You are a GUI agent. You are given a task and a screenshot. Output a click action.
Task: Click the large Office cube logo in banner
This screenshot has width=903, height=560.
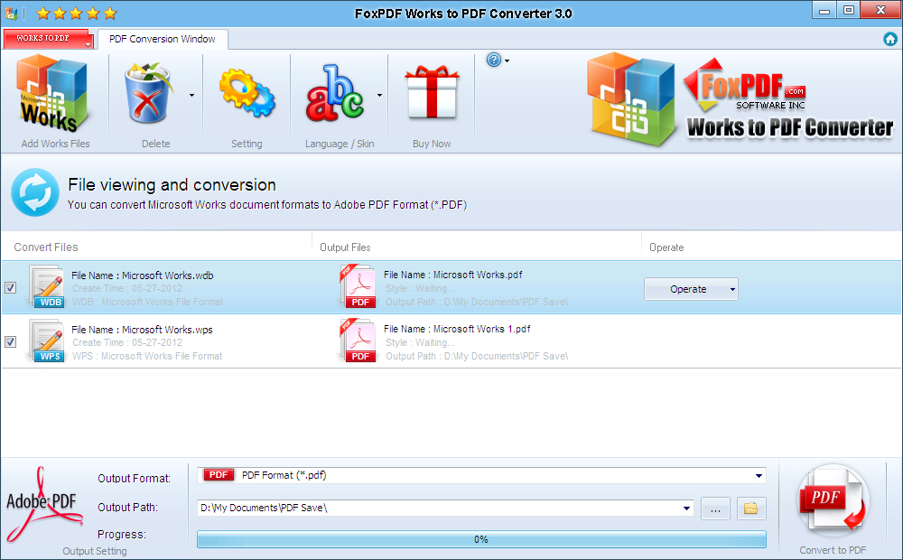(x=631, y=98)
